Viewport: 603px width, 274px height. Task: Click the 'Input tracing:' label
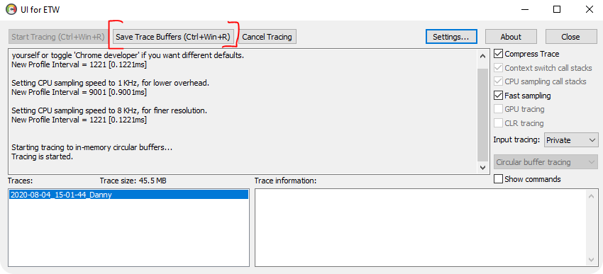(x=517, y=139)
